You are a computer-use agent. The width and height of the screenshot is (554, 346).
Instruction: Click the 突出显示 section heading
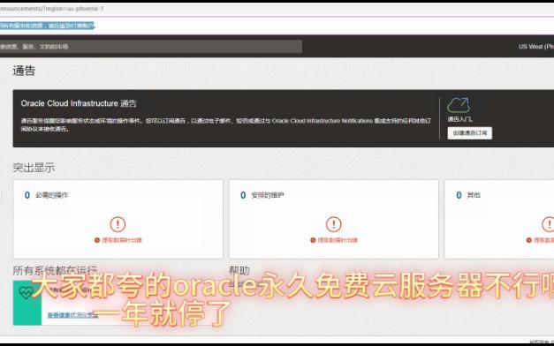click(x=34, y=168)
